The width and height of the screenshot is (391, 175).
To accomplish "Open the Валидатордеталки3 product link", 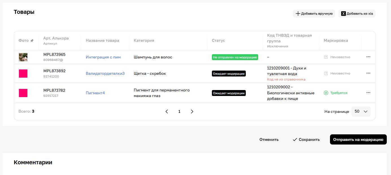I will (x=105, y=73).
